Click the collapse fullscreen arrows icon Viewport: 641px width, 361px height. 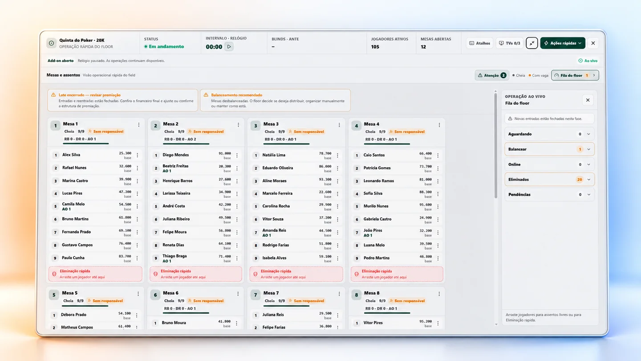531,43
